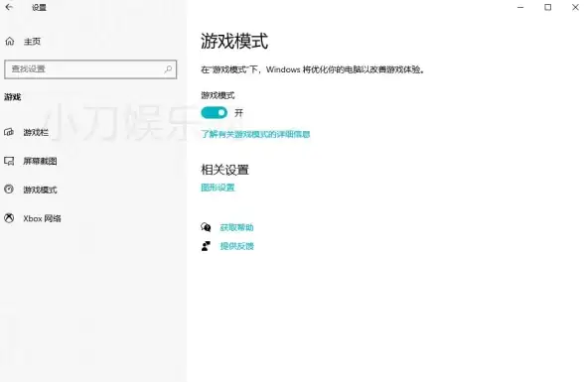Click the 提供反馈 person icon
Screen dimensions: 584x382
tap(206, 246)
